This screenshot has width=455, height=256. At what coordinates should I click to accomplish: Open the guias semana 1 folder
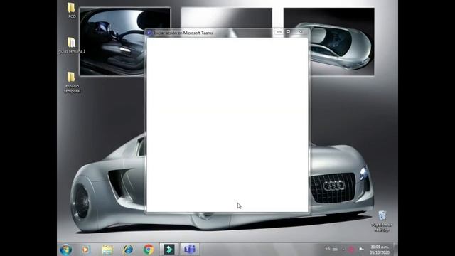pyautogui.click(x=72, y=45)
